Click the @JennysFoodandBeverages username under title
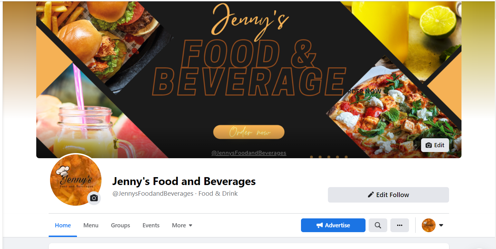The image size is (496, 249). pos(153,194)
